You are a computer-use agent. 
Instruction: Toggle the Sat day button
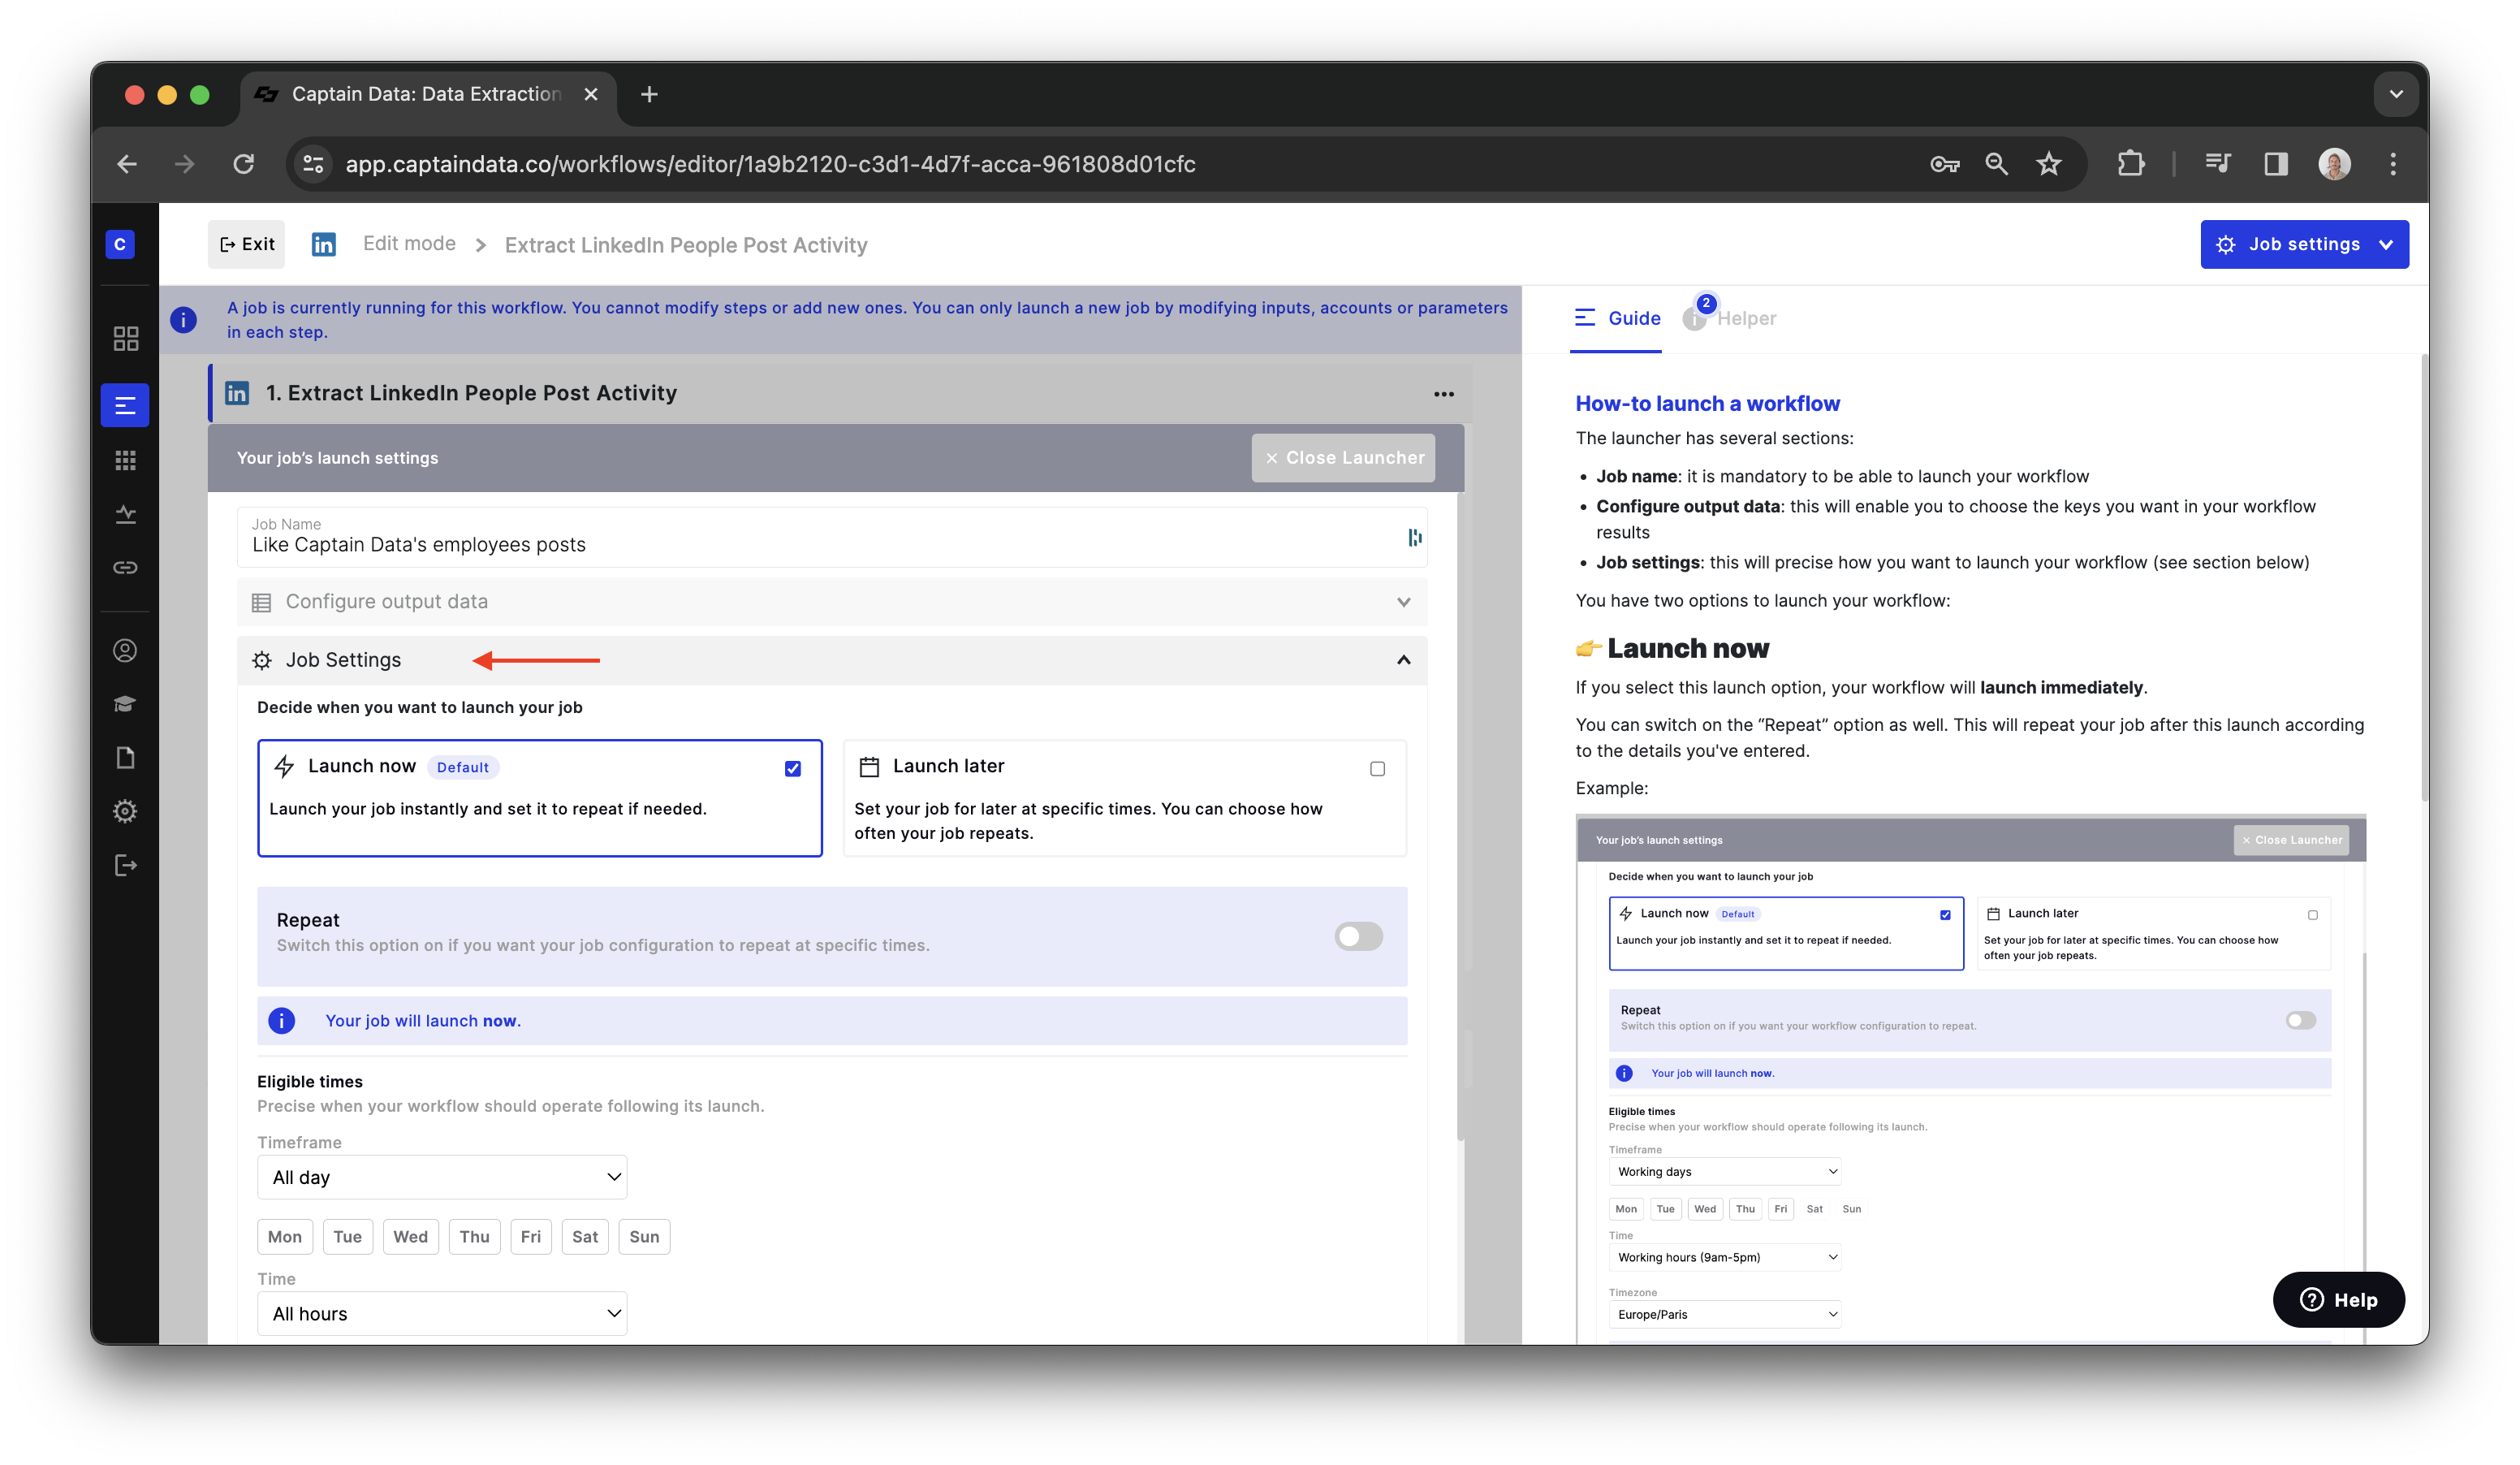(x=585, y=1236)
